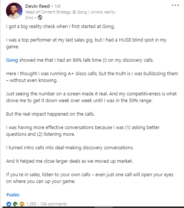The image size is (184, 208).
Task: Click the Head of Content Strategy headline
Action: (x=70, y=12)
